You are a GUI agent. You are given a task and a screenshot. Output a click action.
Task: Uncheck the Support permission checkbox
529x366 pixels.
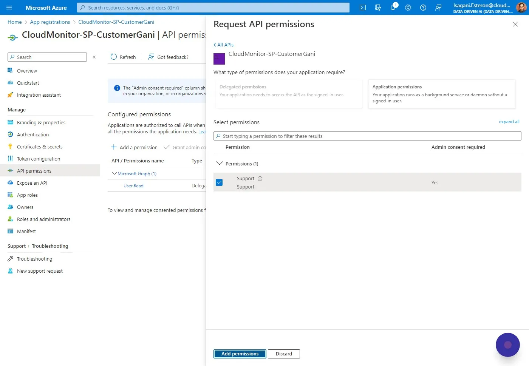pos(219,182)
